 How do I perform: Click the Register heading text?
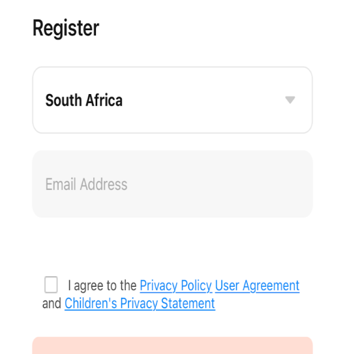[66, 28]
